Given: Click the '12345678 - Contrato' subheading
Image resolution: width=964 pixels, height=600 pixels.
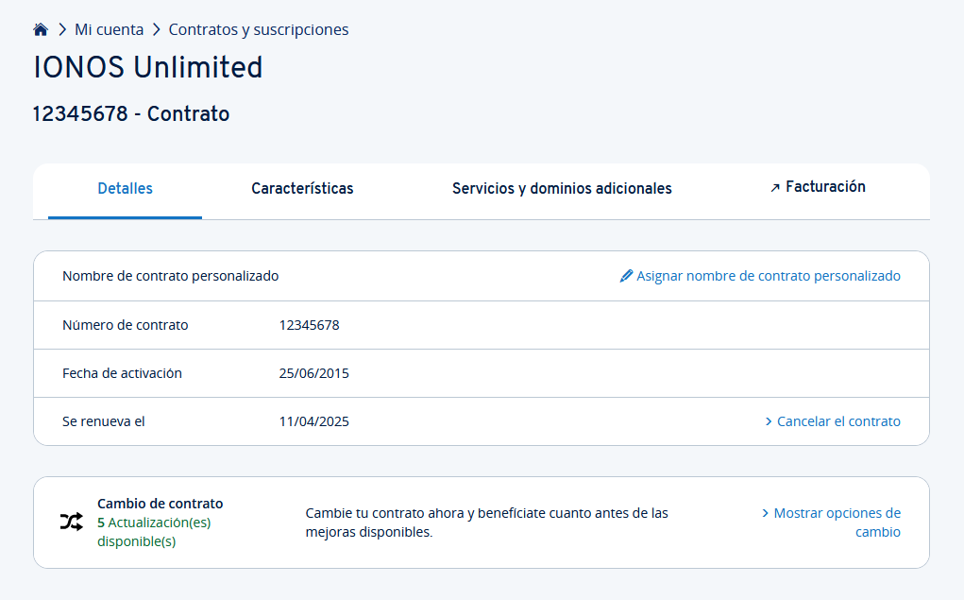Looking at the screenshot, I should point(131,113).
